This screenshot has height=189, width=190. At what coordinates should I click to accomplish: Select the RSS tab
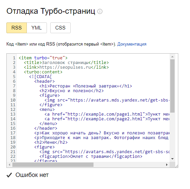click(17, 28)
